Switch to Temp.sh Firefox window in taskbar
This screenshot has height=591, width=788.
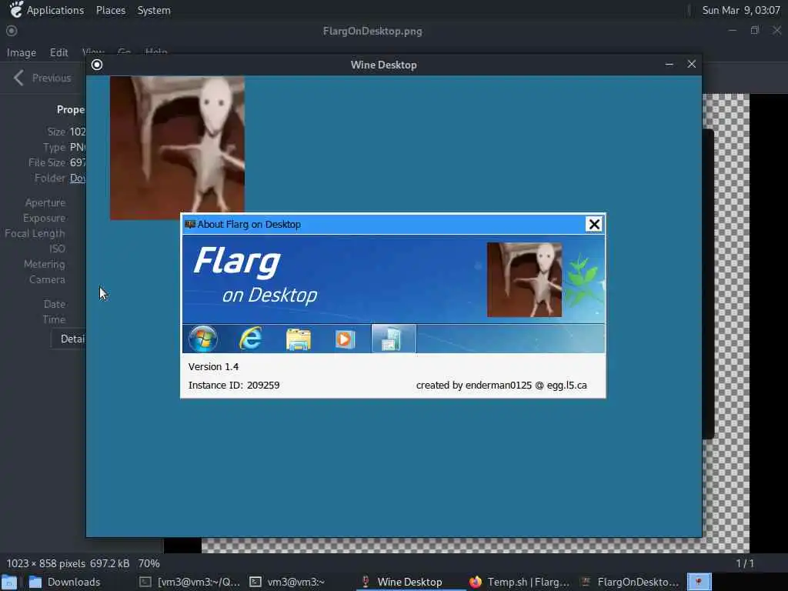519,582
